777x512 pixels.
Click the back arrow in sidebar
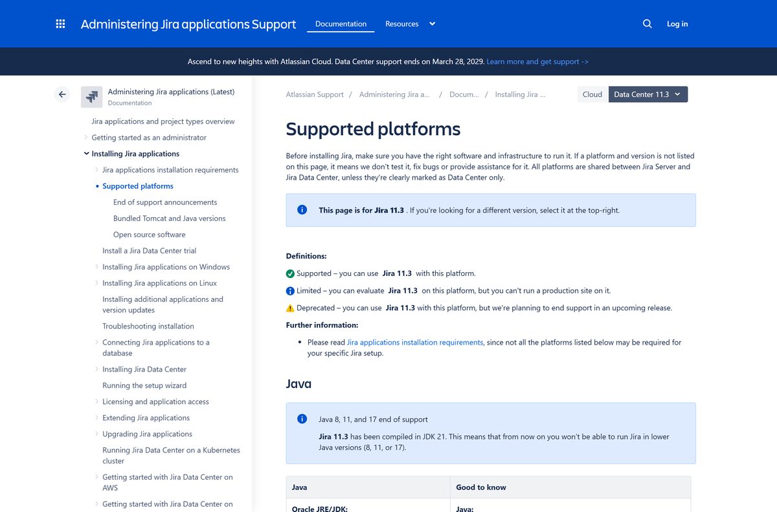pos(62,94)
